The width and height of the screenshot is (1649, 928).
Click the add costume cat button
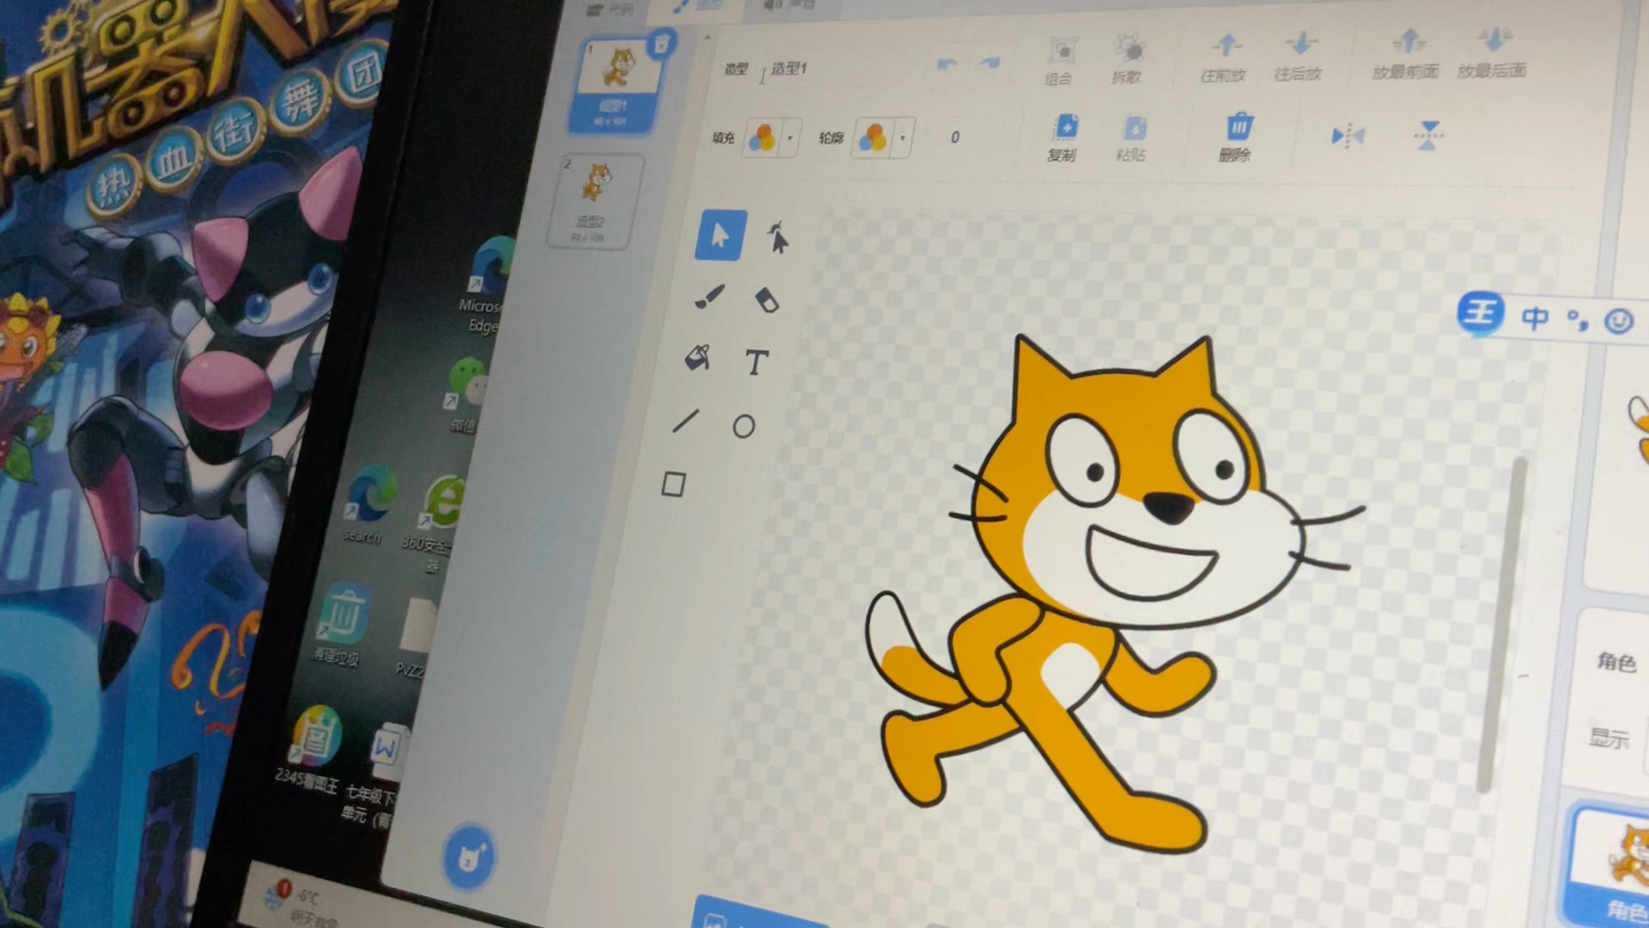(x=468, y=857)
